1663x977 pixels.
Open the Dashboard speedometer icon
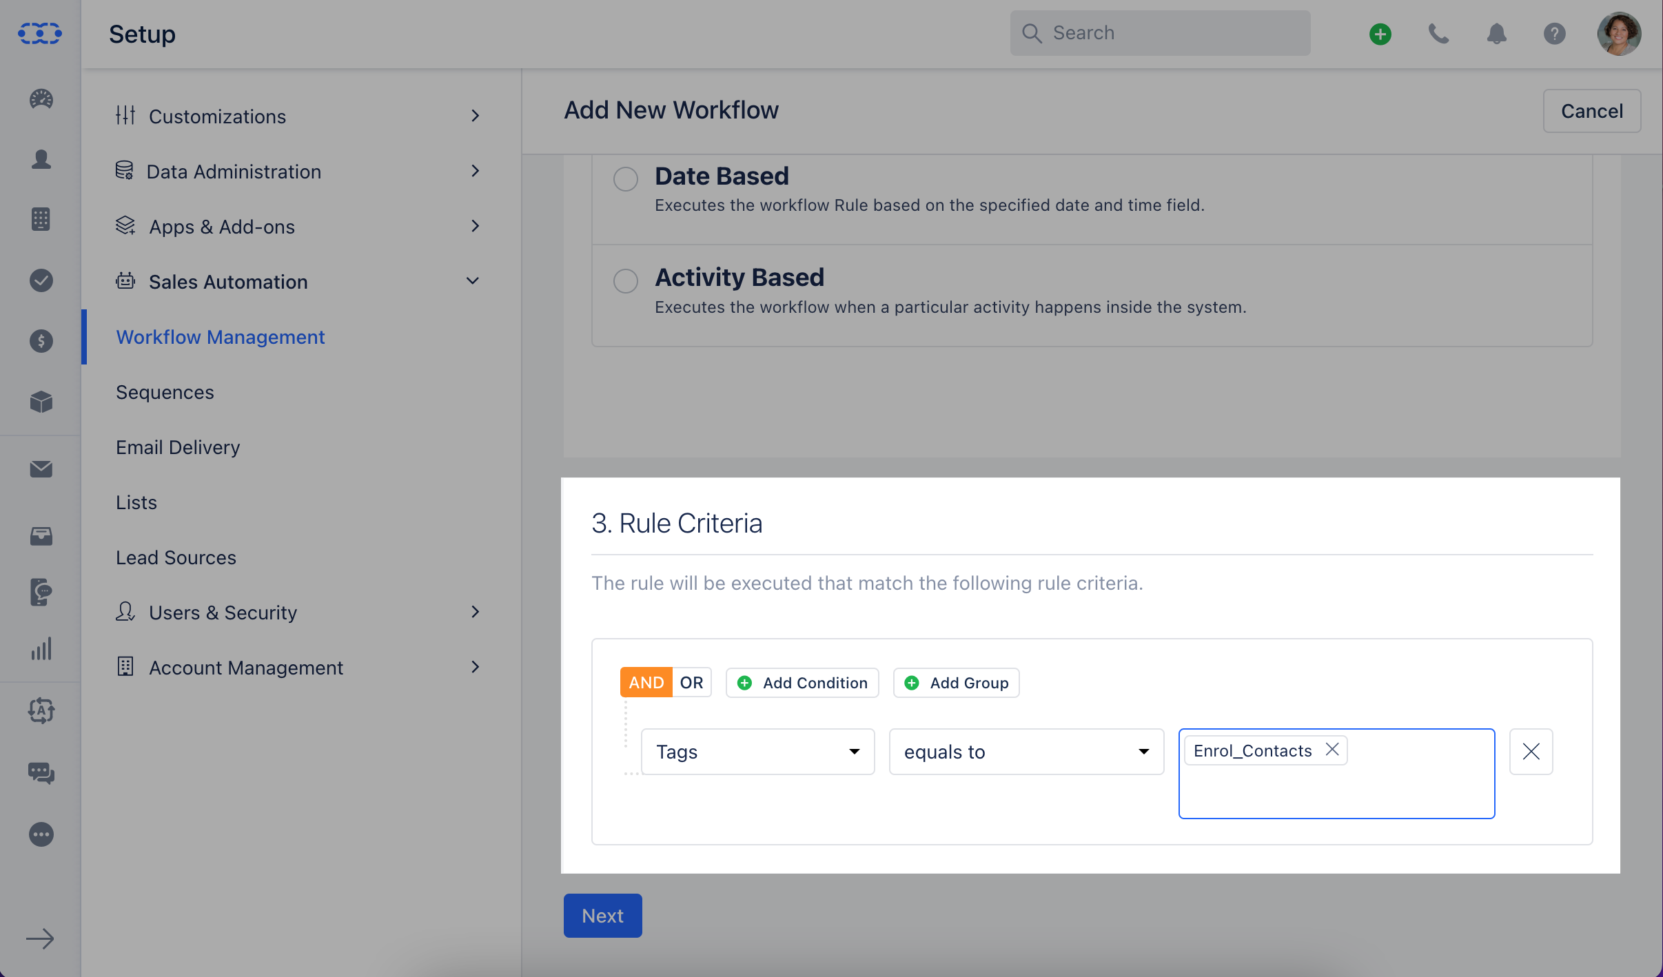41,99
